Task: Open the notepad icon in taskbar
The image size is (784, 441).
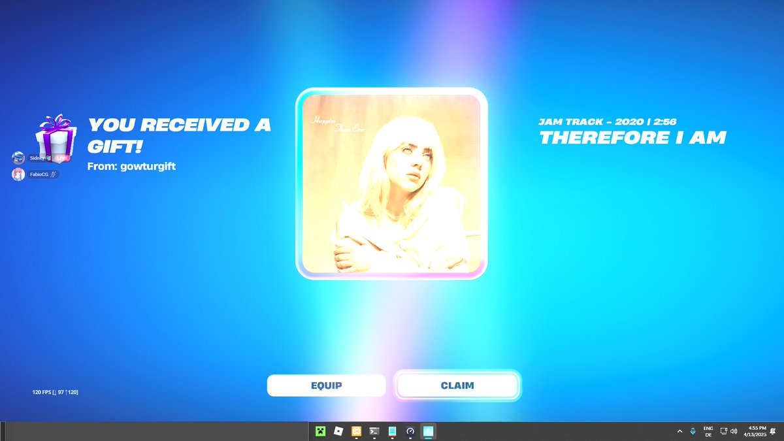Action: (x=393, y=431)
